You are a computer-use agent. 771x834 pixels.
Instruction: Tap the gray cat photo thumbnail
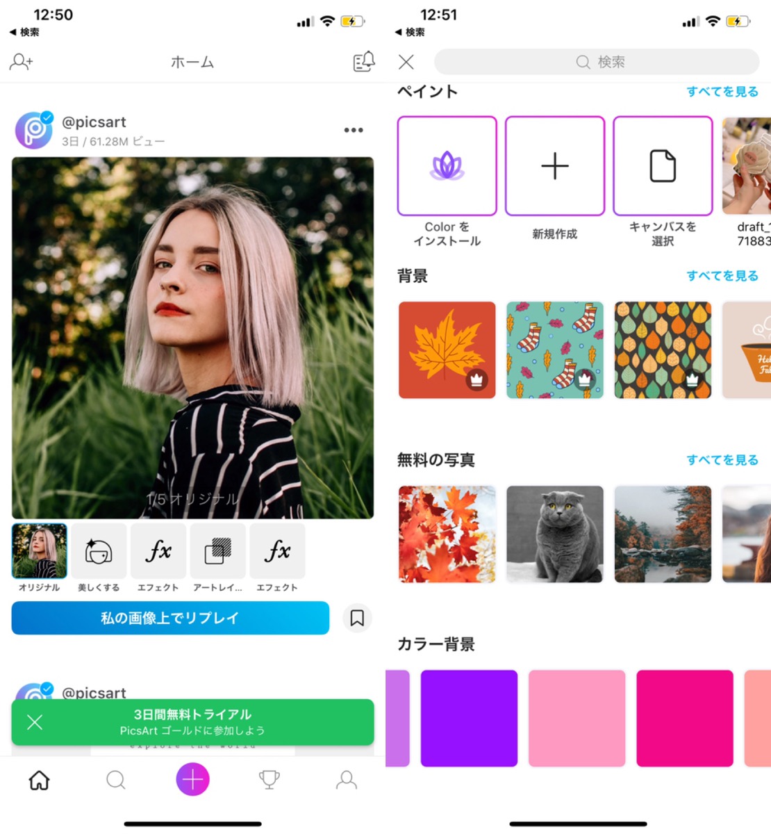pos(554,534)
